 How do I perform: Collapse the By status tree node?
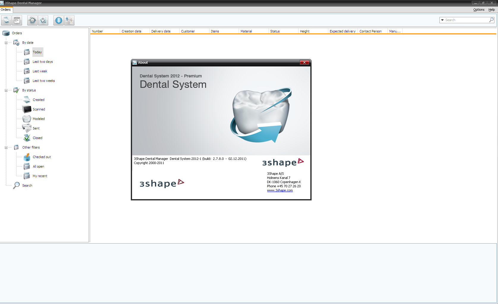[x=6, y=91]
